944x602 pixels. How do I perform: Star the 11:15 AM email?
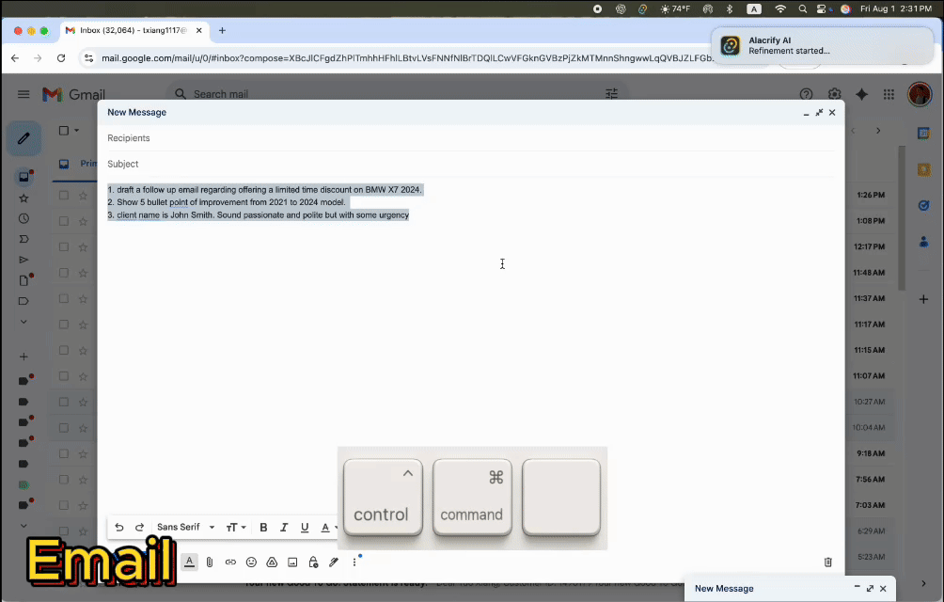coord(83,350)
